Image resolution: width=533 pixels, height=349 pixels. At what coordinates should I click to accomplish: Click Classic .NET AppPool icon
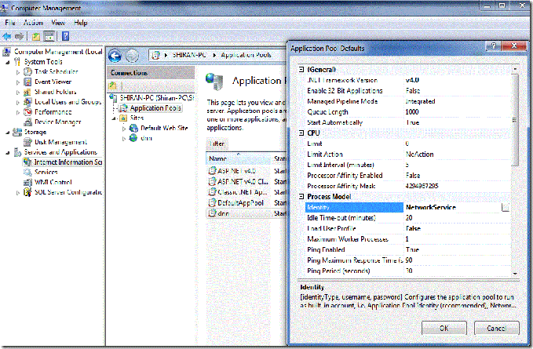click(212, 192)
